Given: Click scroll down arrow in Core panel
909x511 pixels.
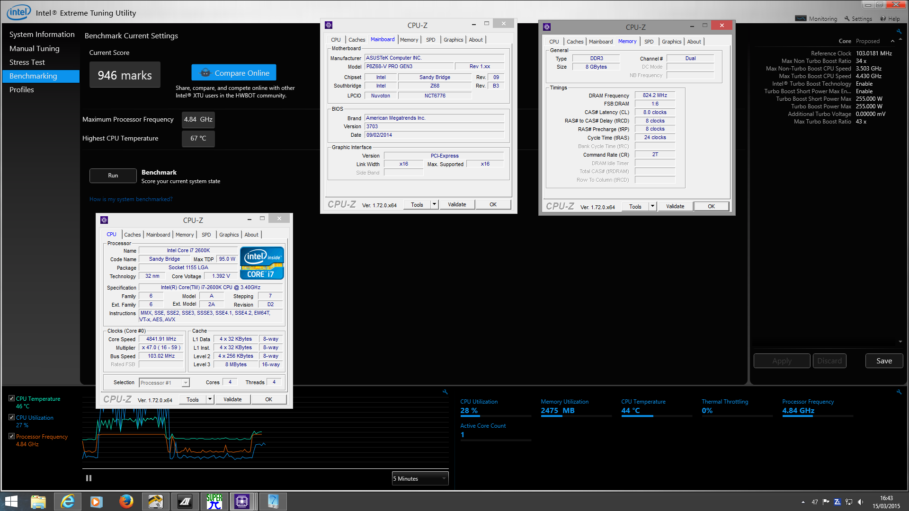Looking at the screenshot, I should (x=900, y=342).
